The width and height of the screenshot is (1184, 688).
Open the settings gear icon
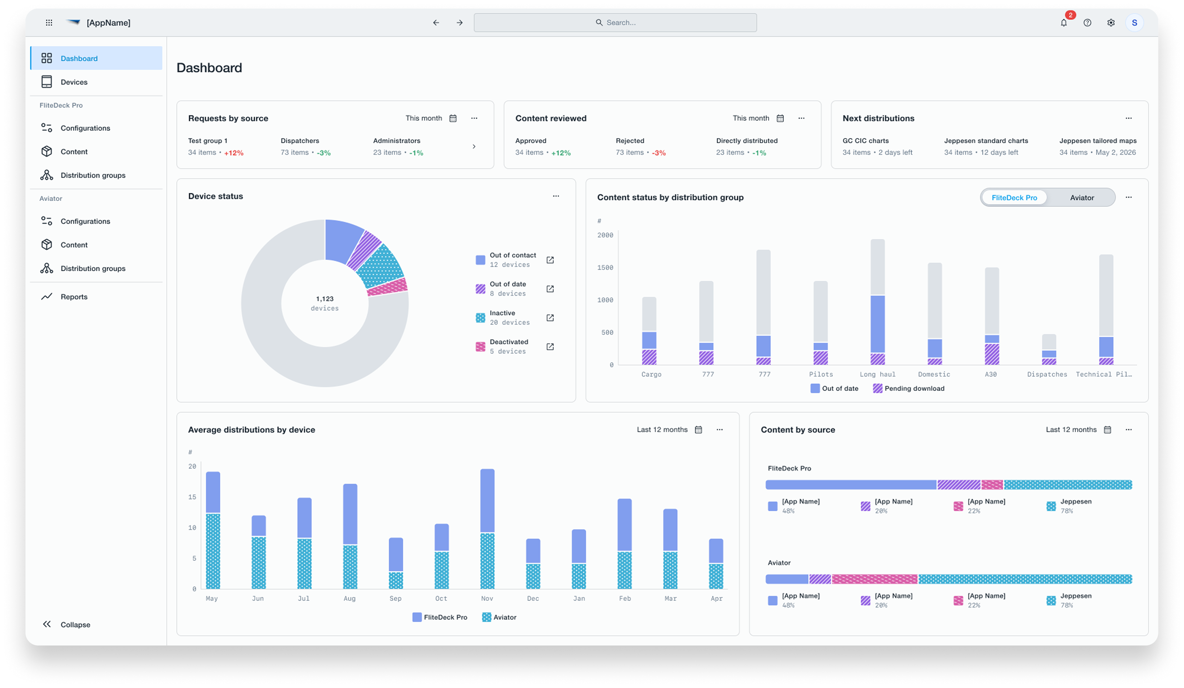[x=1111, y=22]
